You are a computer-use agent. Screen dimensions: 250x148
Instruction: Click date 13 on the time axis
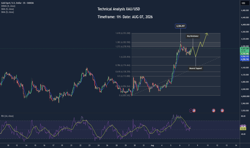[227, 145]
